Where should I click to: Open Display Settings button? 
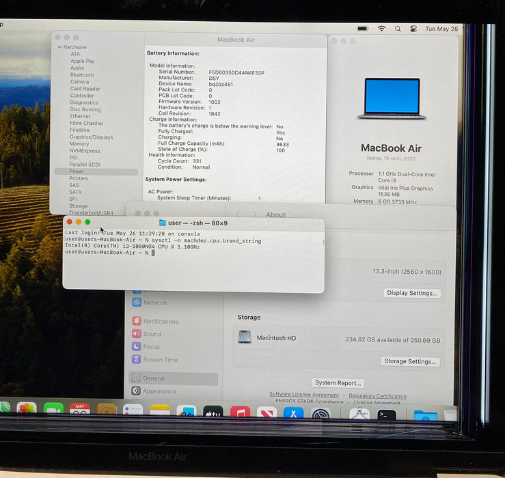[x=412, y=293]
